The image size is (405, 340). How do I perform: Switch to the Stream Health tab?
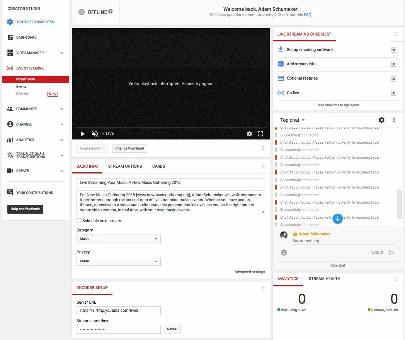324,279
